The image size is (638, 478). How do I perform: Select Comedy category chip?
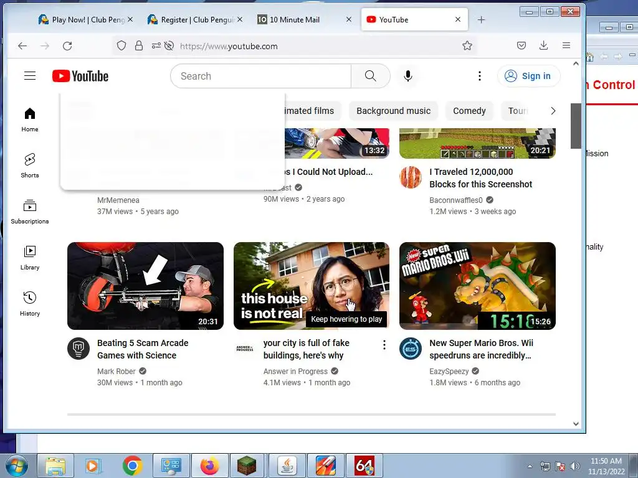tap(469, 111)
